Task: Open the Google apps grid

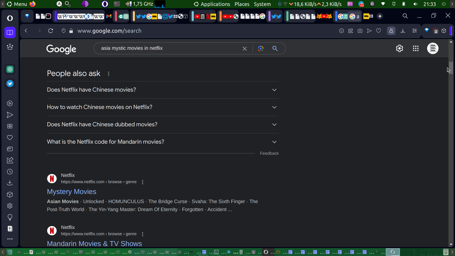Action: pyautogui.click(x=416, y=48)
